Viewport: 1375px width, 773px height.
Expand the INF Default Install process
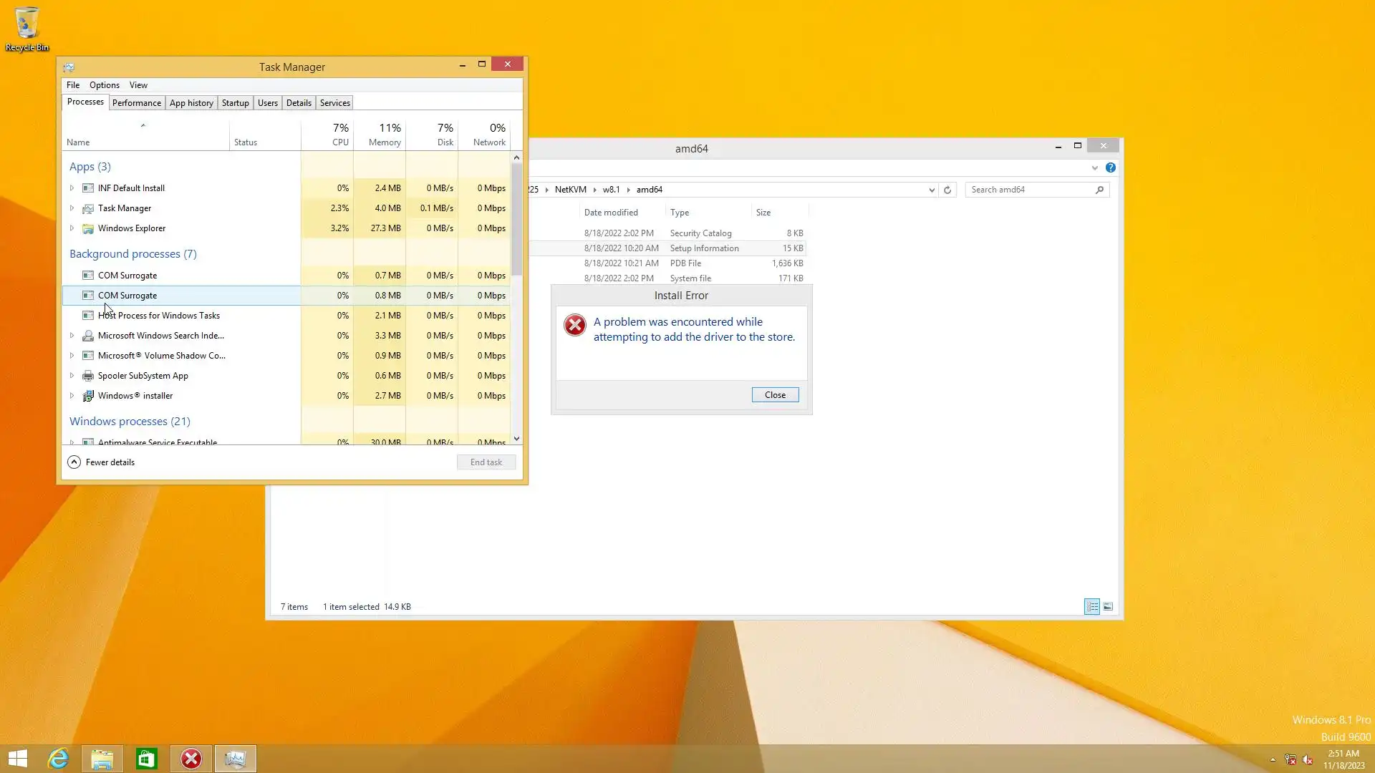pos(72,188)
